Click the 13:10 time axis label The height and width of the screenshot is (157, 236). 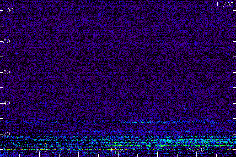pyautogui.click(x=39, y=149)
